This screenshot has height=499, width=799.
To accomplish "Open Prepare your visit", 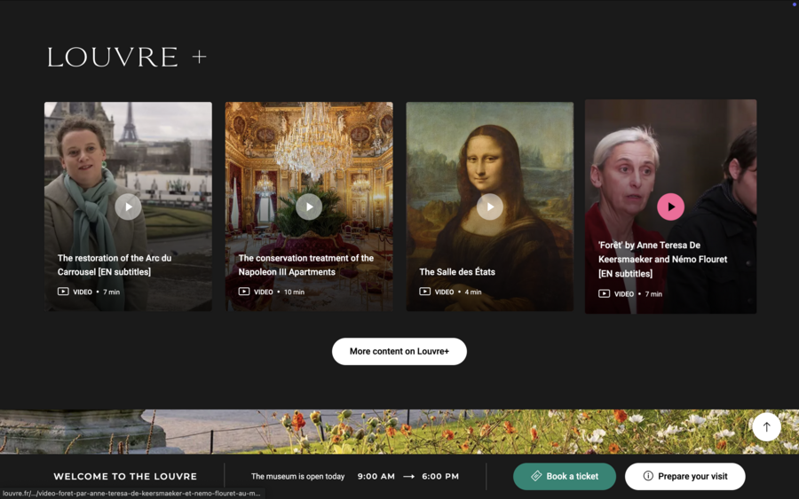I will click(x=685, y=477).
